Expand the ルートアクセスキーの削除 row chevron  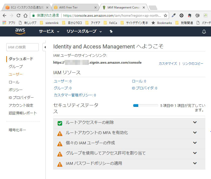pyautogui.click(x=195, y=122)
